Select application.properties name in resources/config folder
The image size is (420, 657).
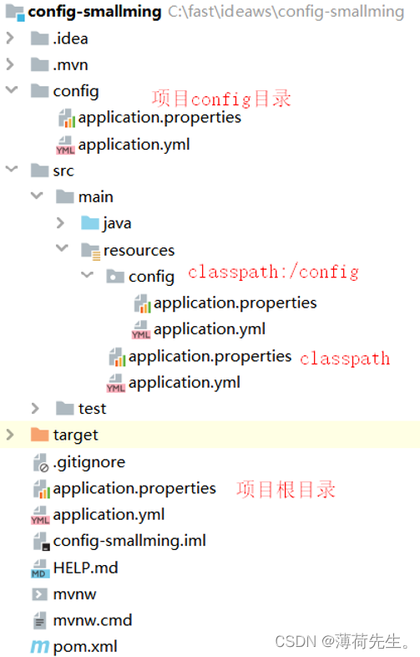[x=235, y=303]
